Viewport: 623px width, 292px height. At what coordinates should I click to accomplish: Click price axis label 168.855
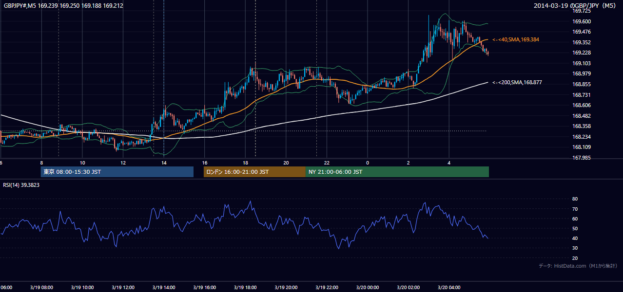582,84
